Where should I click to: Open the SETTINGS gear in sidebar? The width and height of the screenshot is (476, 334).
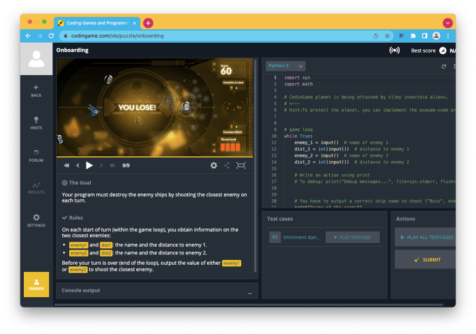click(36, 221)
